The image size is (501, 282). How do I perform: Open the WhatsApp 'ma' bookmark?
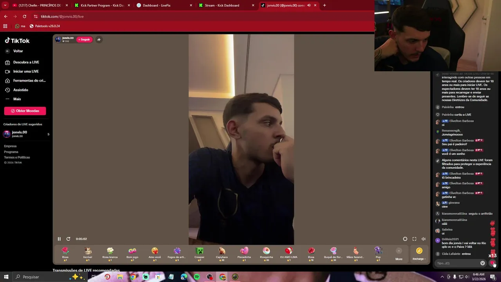tap(20, 26)
